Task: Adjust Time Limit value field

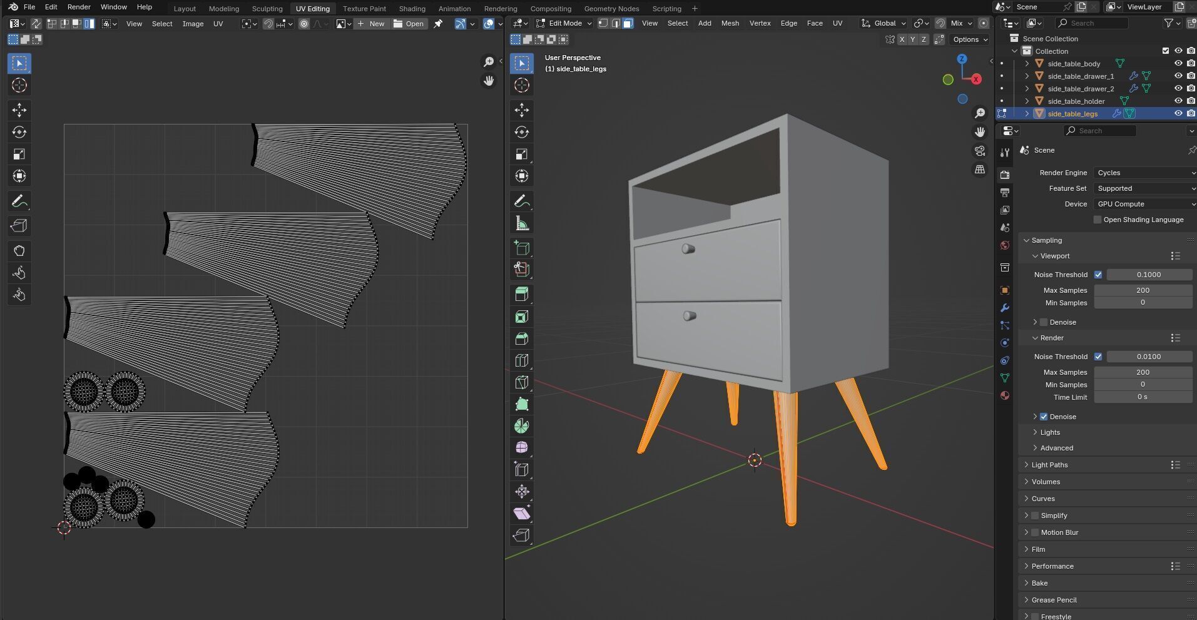Action: tap(1143, 397)
